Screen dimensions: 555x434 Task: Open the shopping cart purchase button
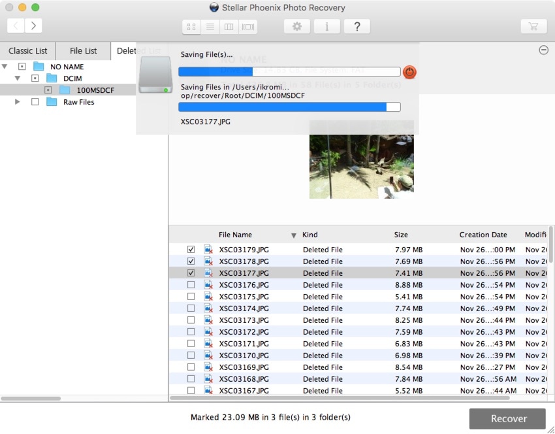pos(533,26)
